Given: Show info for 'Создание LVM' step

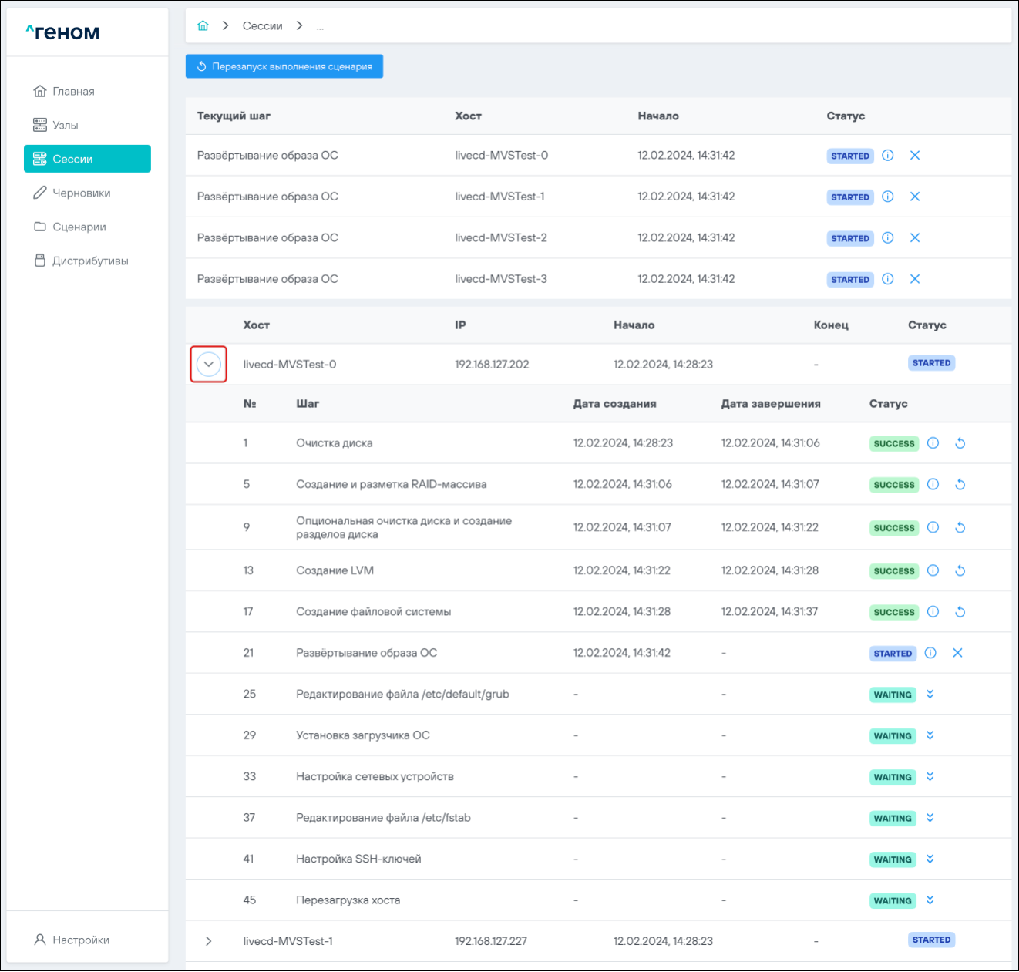Looking at the screenshot, I should (933, 571).
